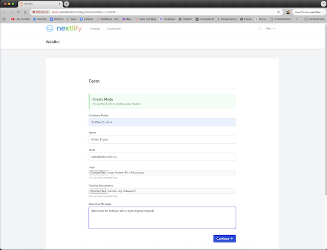Open the All Bookmarks folder

point(315,19)
